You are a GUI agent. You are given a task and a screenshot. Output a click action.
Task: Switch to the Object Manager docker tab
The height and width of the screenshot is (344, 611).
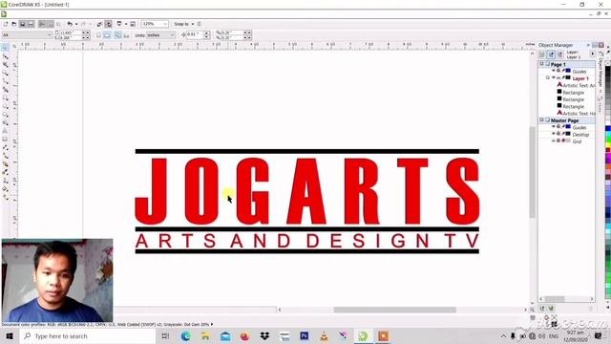tap(600, 70)
